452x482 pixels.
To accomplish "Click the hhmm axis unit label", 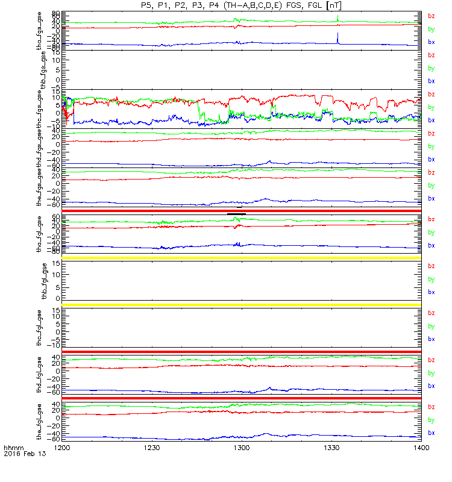I will 13,448.
